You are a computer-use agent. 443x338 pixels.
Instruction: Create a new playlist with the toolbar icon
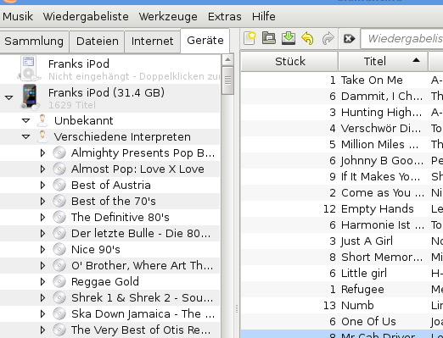point(250,38)
